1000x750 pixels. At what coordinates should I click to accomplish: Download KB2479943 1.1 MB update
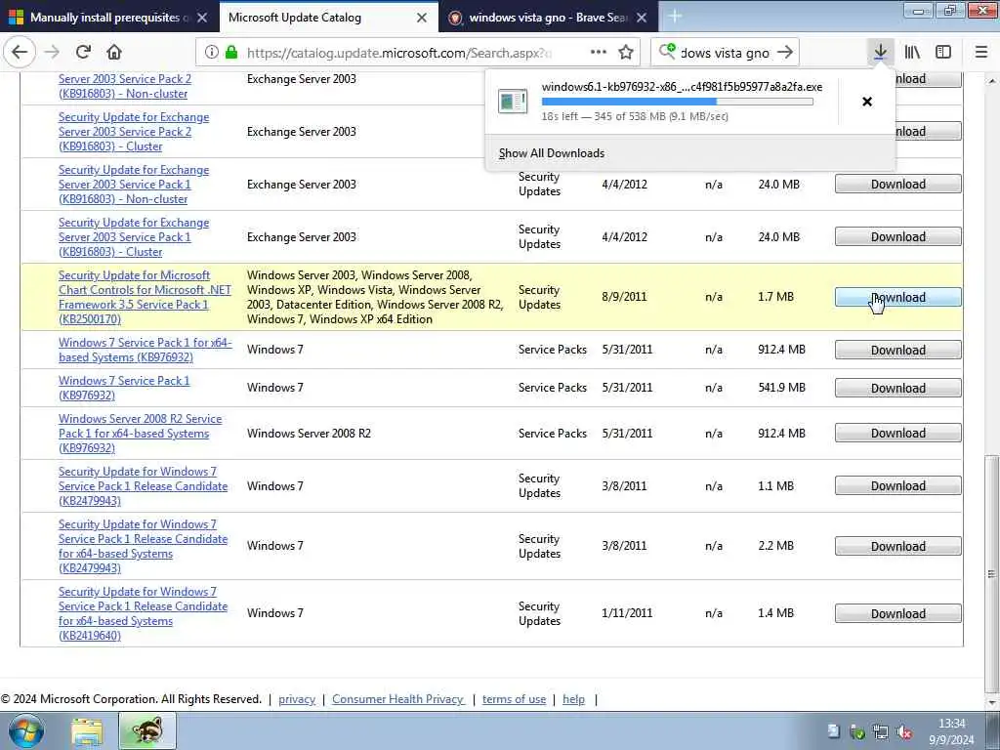tap(898, 486)
